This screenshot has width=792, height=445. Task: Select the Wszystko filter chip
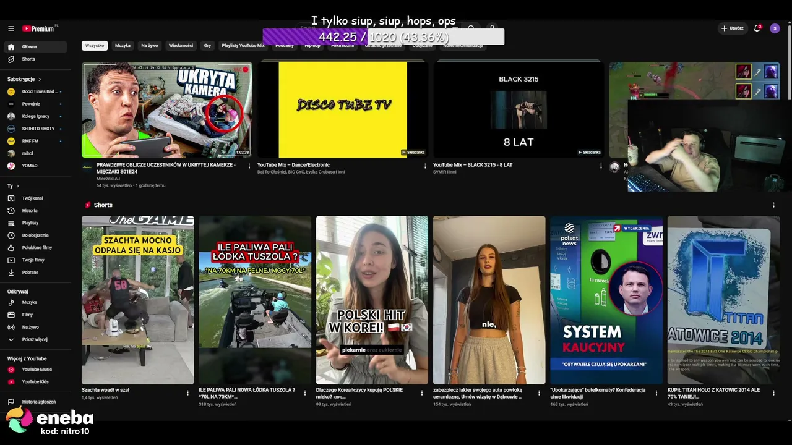pos(95,46)
